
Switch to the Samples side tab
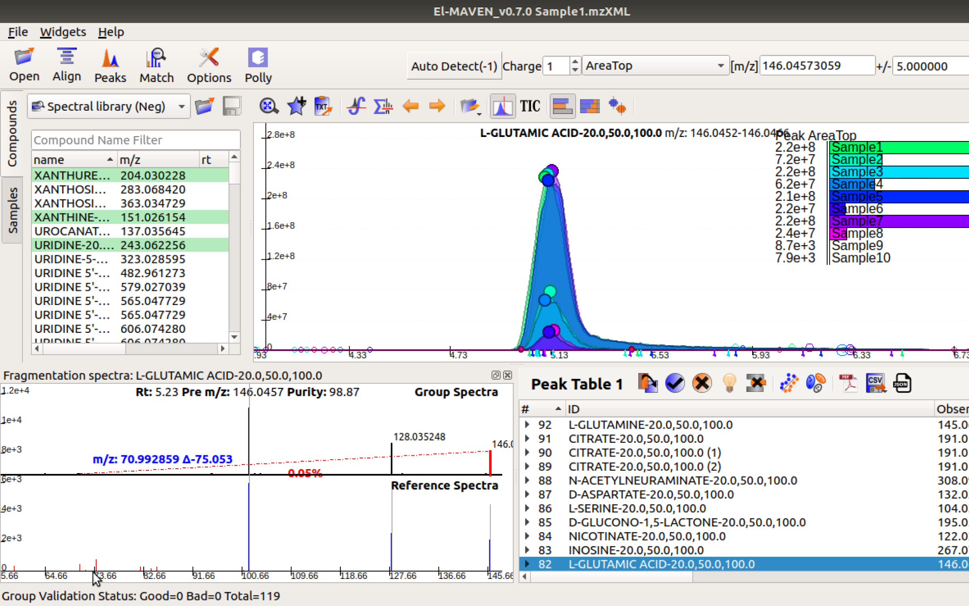[13, 210]
